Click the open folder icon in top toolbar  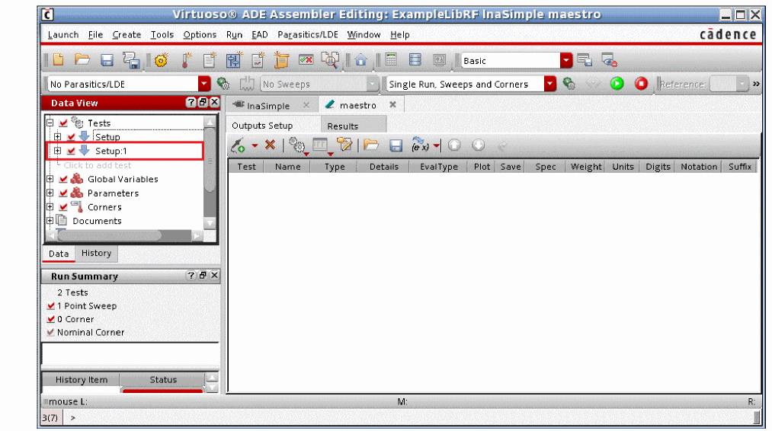(x=82, y=60)
